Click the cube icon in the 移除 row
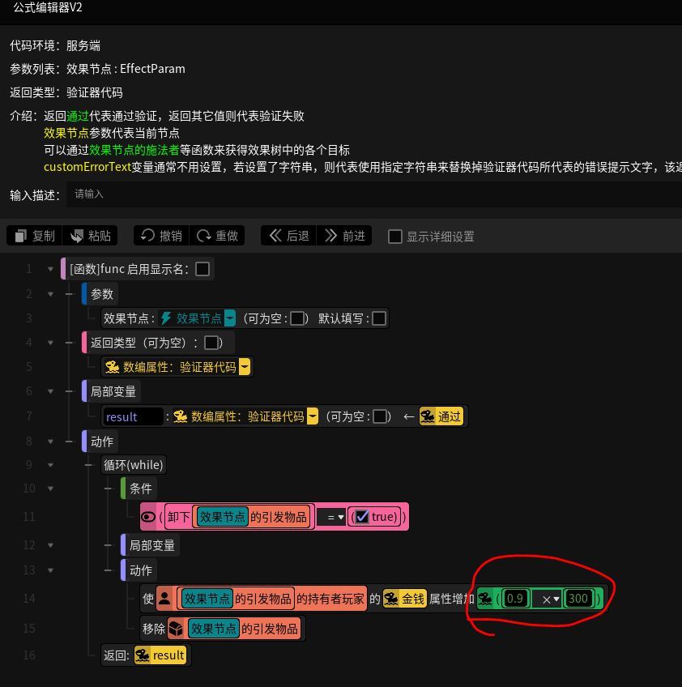The height and width of the screenshot is (687, 682). coord(176,629)
